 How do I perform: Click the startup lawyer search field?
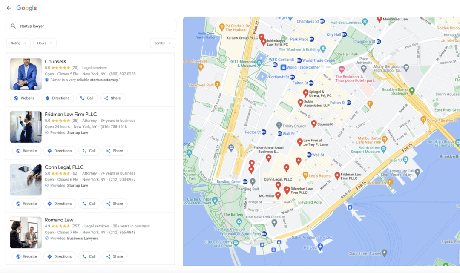tap(94, 26)
